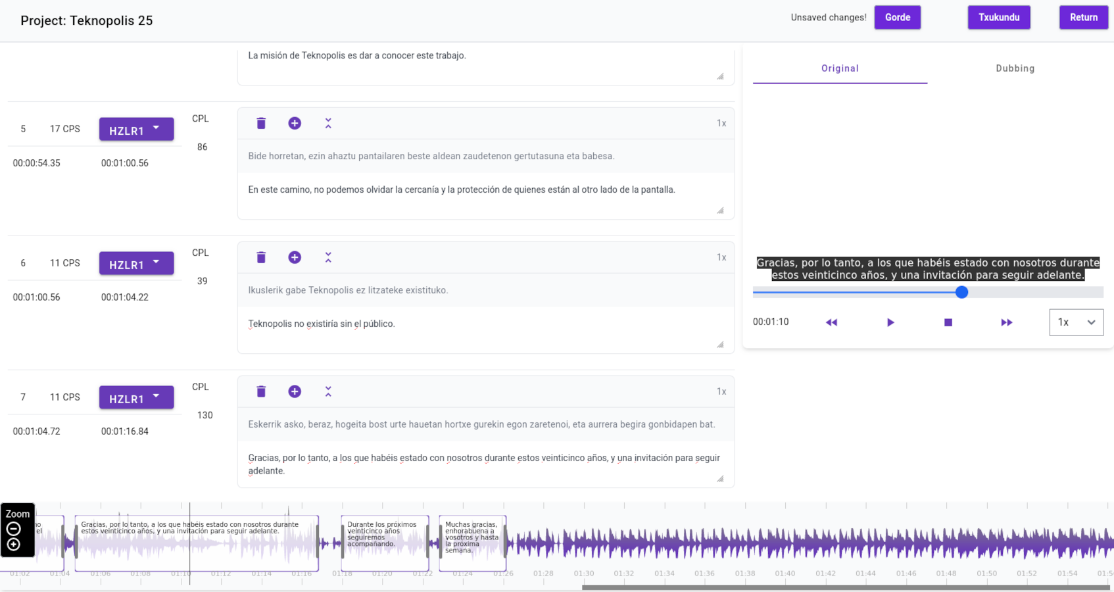Image resolution: width=1114 pixels, height=592 pixels.
Task: Add a segment after subtitle 7
Action: [295, 392]
